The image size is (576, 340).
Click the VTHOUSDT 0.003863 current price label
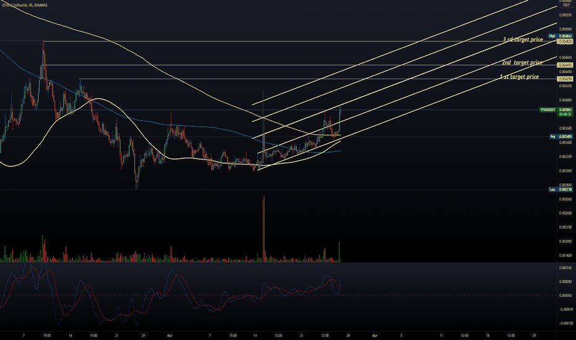(556, 112)
